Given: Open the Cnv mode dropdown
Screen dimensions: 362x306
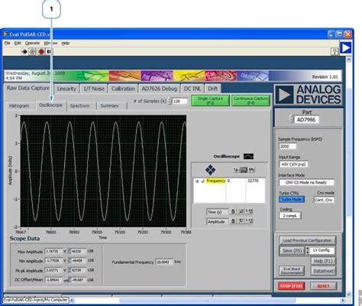Looking at the screenshot, I should [324, 200].
